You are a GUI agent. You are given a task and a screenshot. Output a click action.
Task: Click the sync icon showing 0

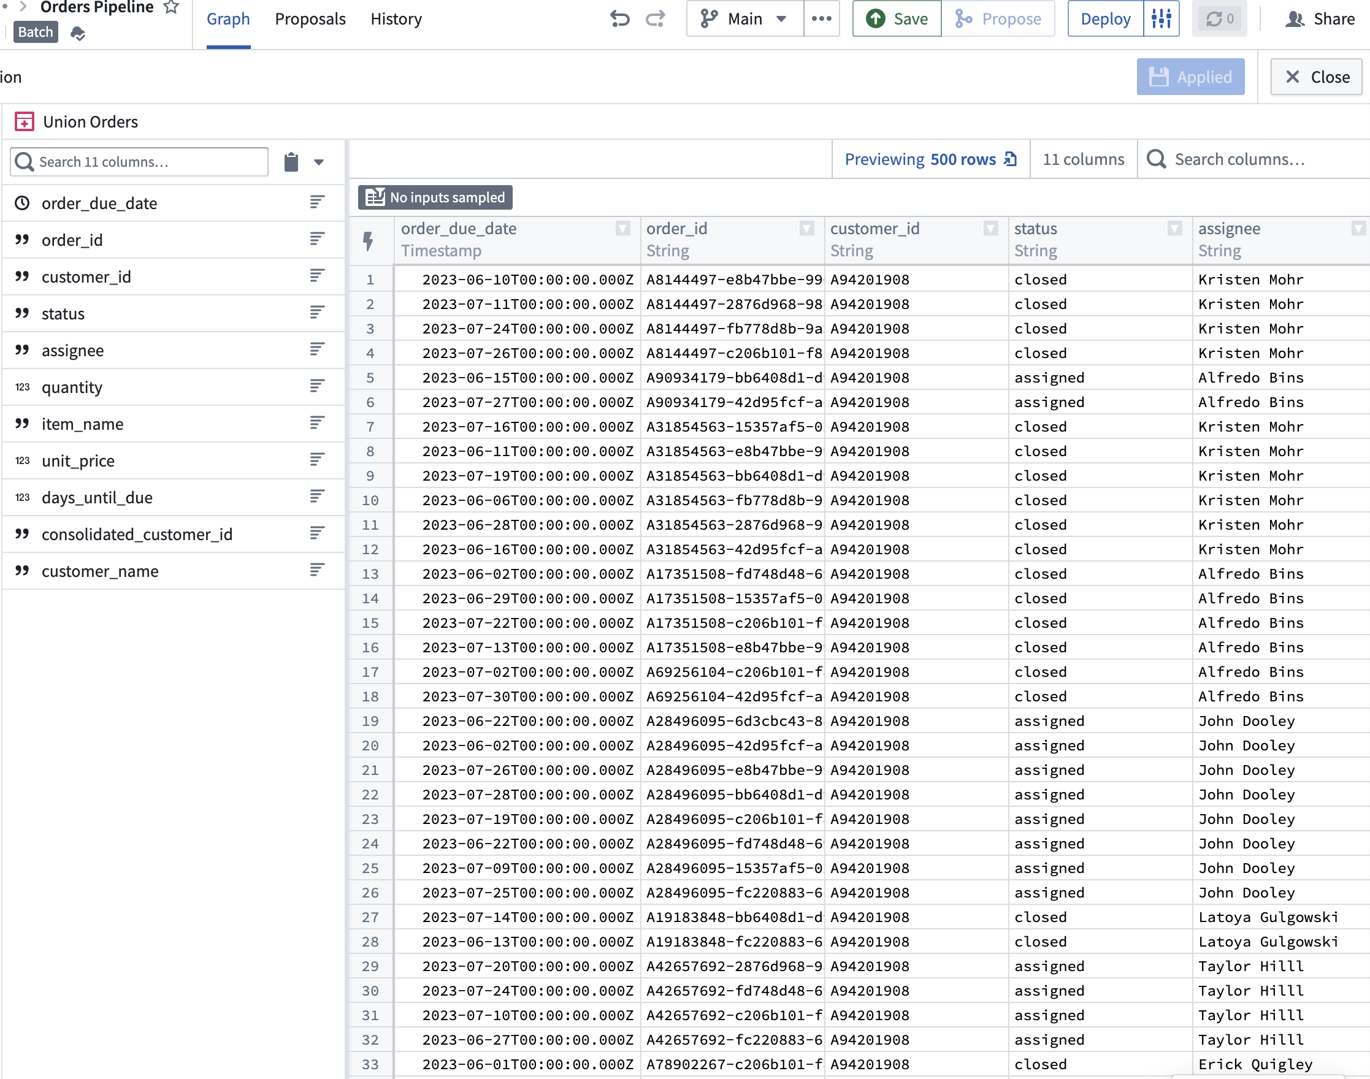[1219, 18]
